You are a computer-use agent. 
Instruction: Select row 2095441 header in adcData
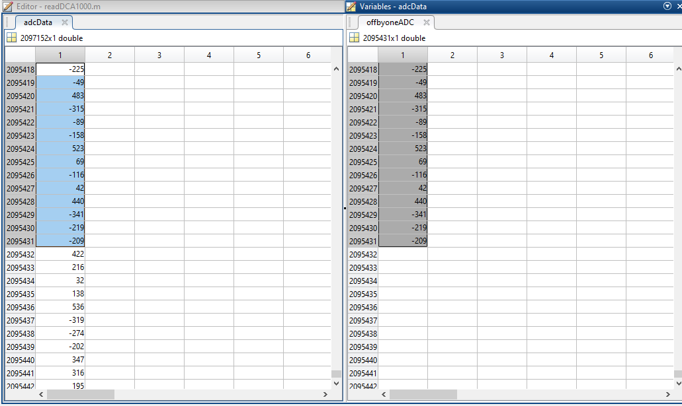tap(21, 374)
